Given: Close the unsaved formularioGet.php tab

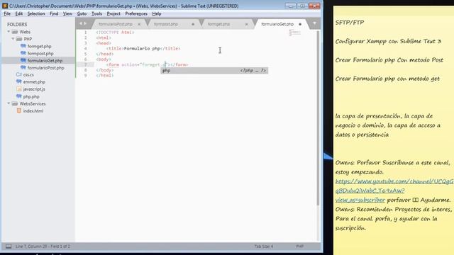Looking at the screenshot, I should [x=300, y=24].
